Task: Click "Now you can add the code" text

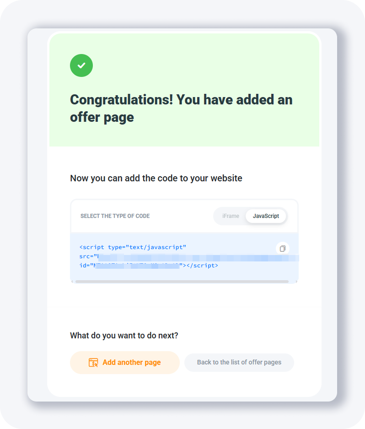Action: tap(156, 178)
